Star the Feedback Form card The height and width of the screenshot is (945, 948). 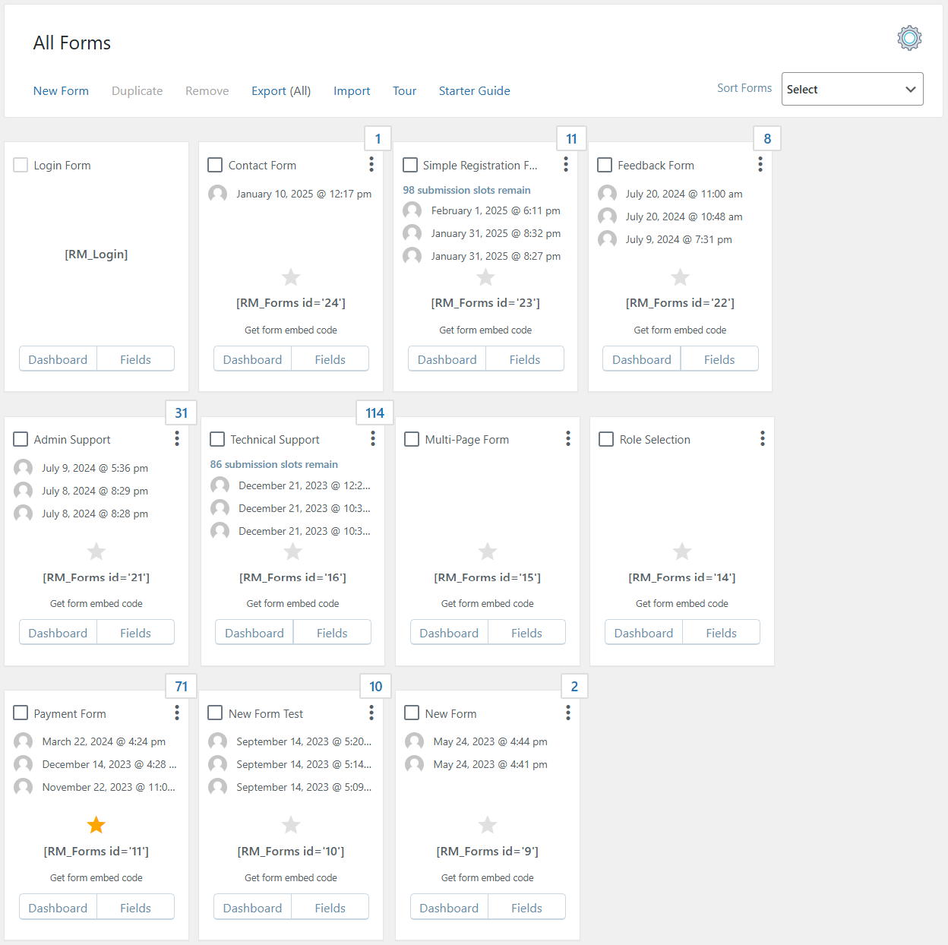point(680,277)
